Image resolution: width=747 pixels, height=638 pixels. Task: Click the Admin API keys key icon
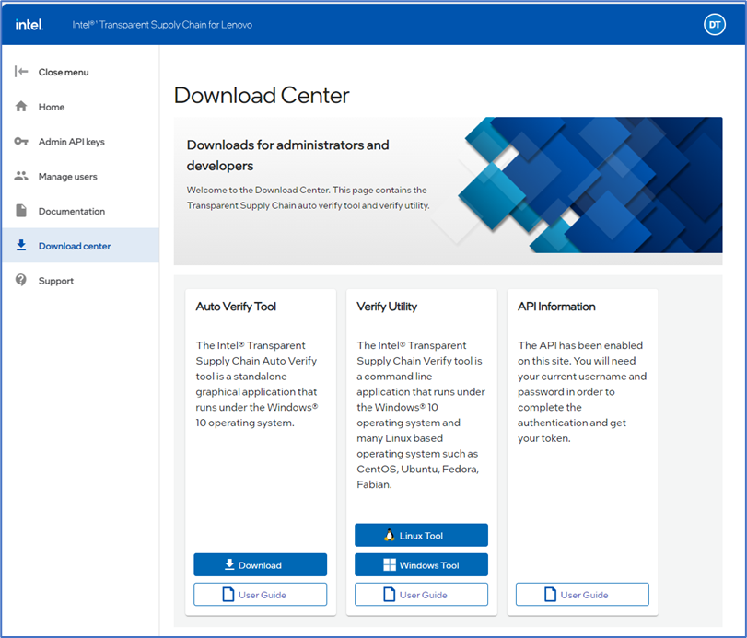[x=21, y=141]
